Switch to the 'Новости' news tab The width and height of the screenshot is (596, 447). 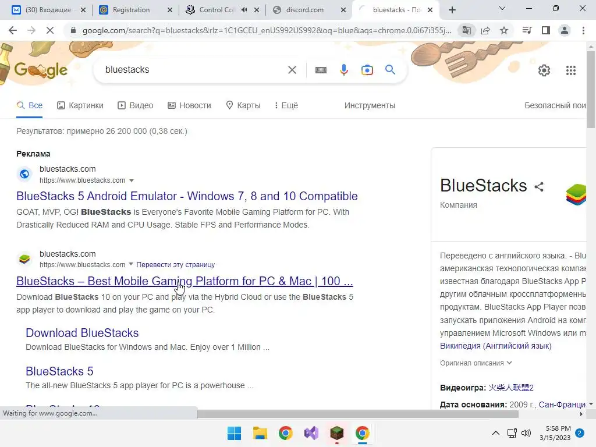189,105
